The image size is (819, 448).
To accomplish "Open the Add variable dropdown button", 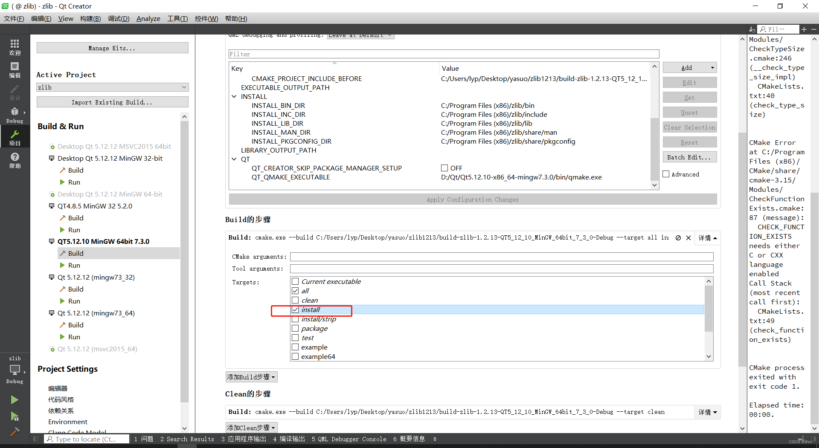I will (690, 68).
